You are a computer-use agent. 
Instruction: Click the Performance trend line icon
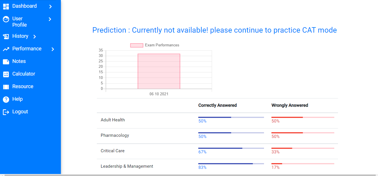coord(6,49)
